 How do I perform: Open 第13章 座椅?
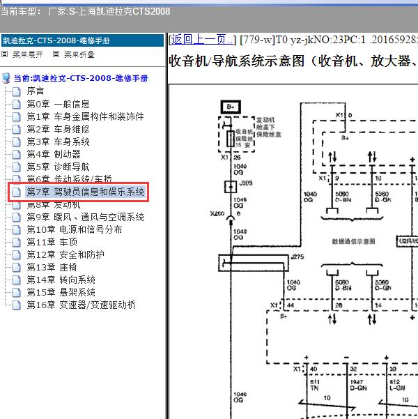pos(52,267)
